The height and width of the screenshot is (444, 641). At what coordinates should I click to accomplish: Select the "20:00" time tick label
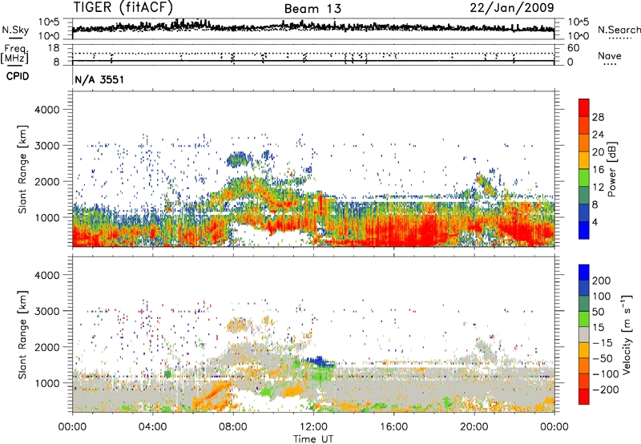click(474, 427)
